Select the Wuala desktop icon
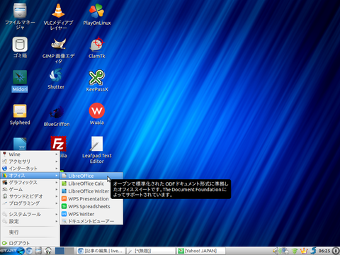Image resolution: width=340 pixels, height=255 pixels. point(97,114)
